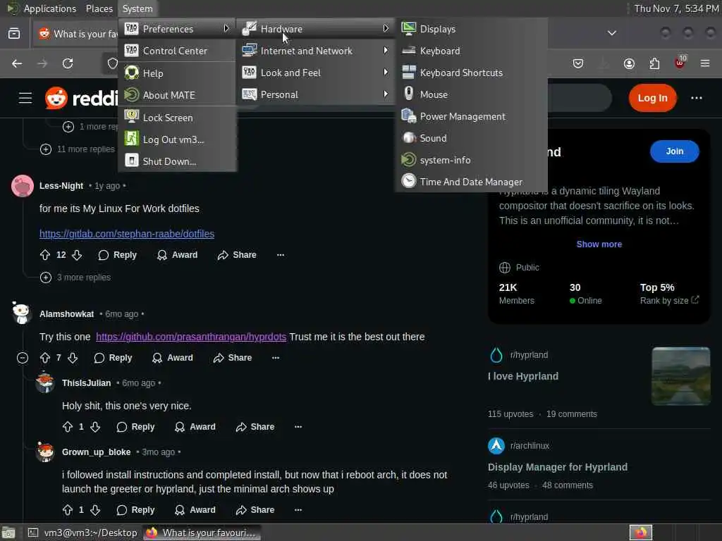Reply to Grown_up_bloke's comment
This screenshot has height=541, width=722.
pyautogui.click(x=135, y=510)
